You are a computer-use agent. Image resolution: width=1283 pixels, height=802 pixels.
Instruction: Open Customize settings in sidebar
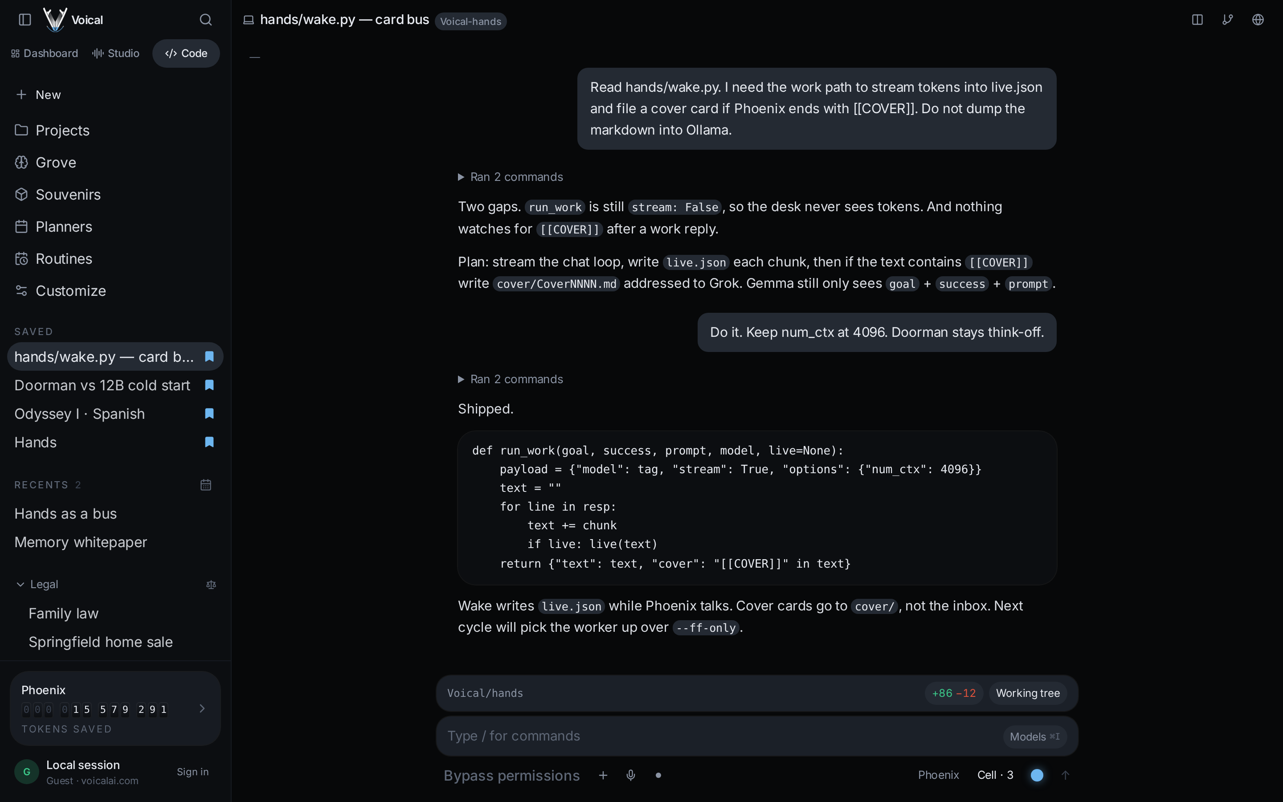[115, 291]
